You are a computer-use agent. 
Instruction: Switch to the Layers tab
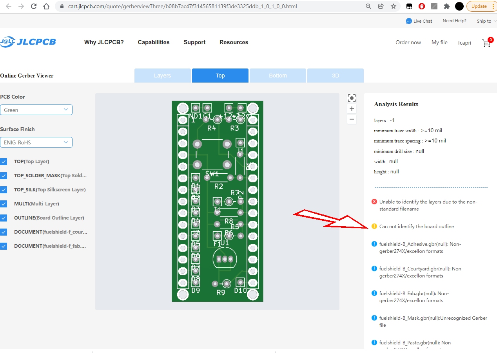coord(162,76)
